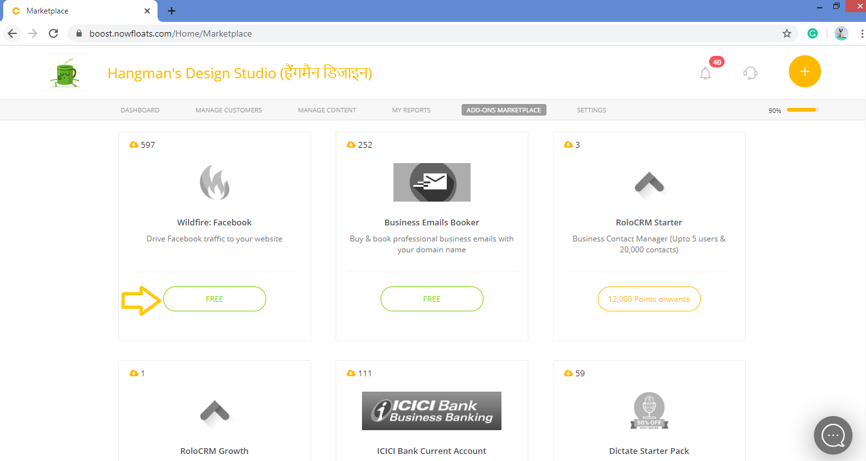Click the 90% profile progress bar
Screen dimensions: 866x461
click(802, 110)
